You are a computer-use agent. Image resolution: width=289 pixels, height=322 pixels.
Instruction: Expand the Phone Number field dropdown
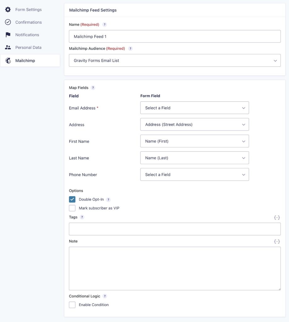pyautogui.click(x=195, y=175)
